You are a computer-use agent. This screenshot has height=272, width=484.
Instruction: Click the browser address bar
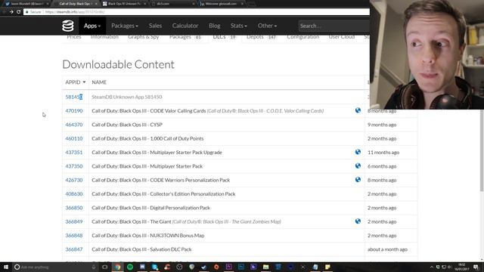click(x=197, y=12)
